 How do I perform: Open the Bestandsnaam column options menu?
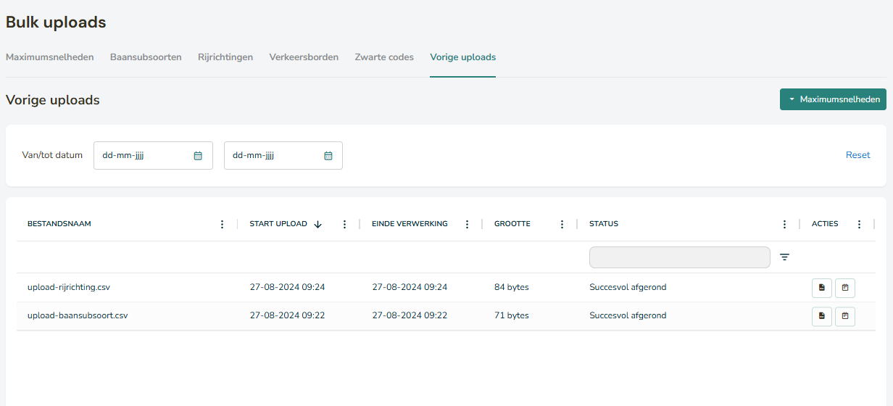tap(223, 224)
